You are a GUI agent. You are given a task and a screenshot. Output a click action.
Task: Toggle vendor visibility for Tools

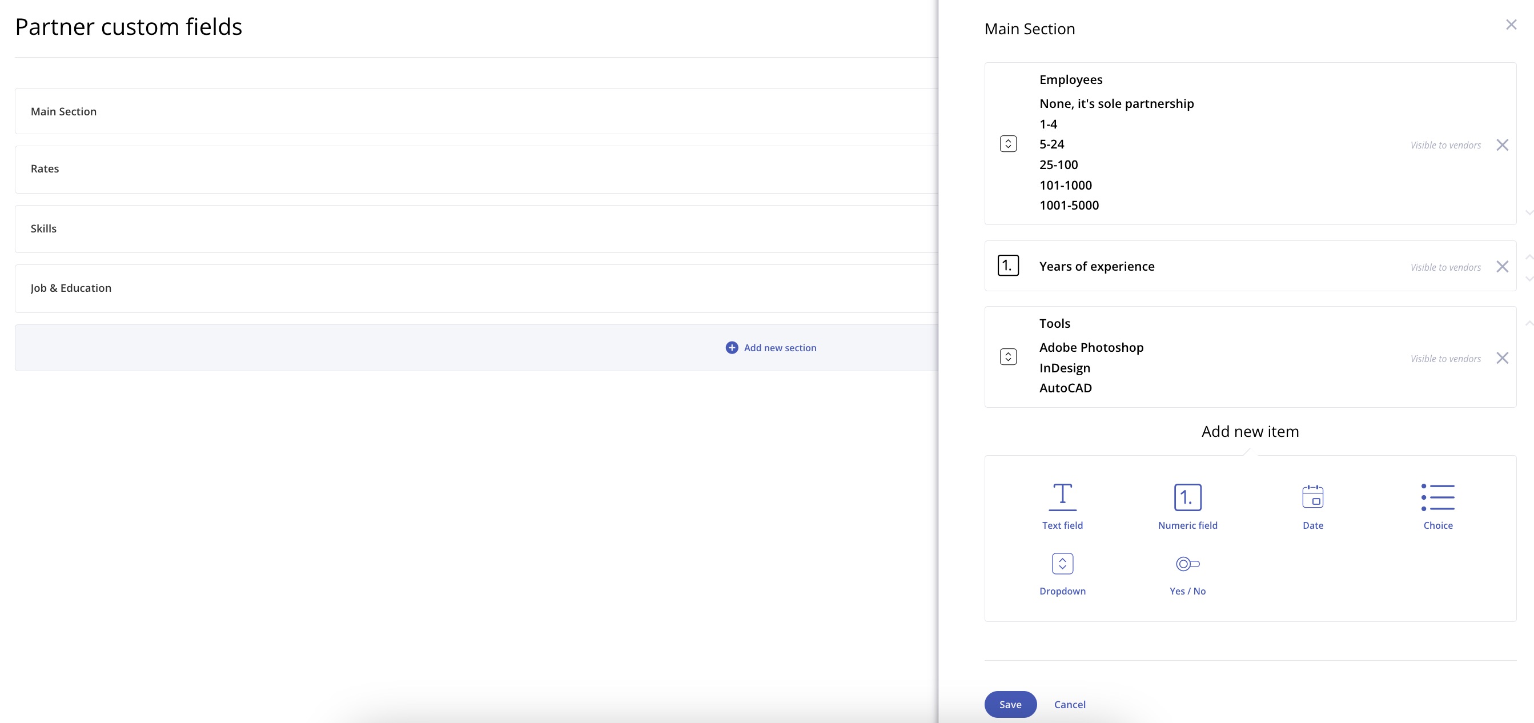1445,359
